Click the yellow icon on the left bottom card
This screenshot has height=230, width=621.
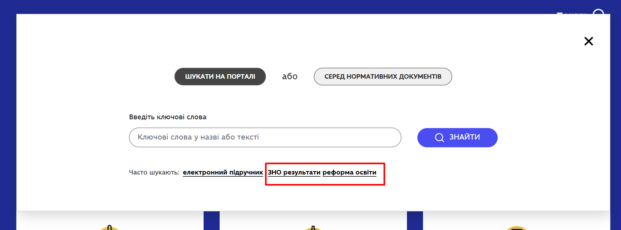(x=109, y=228)
